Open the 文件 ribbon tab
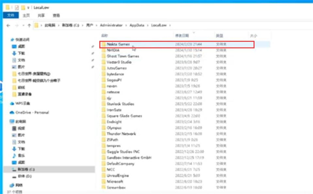 (11, 15)
